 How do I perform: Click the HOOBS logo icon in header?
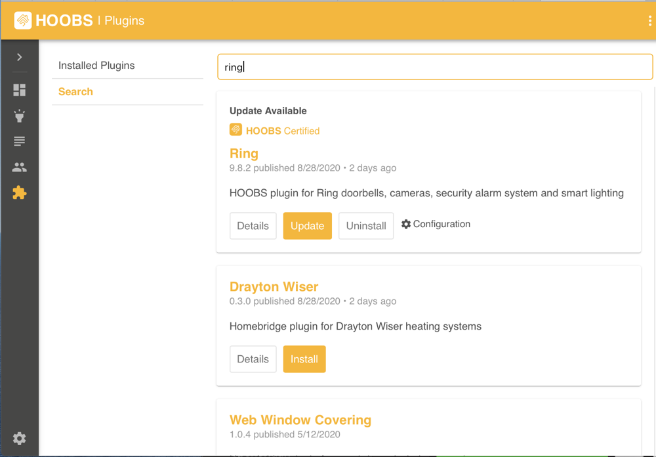coord(23,20)
